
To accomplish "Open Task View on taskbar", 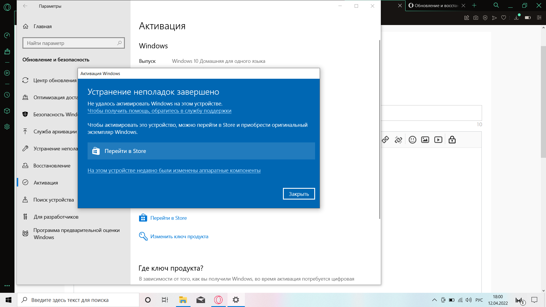I will pyautogui.click(x=165, y=300).
